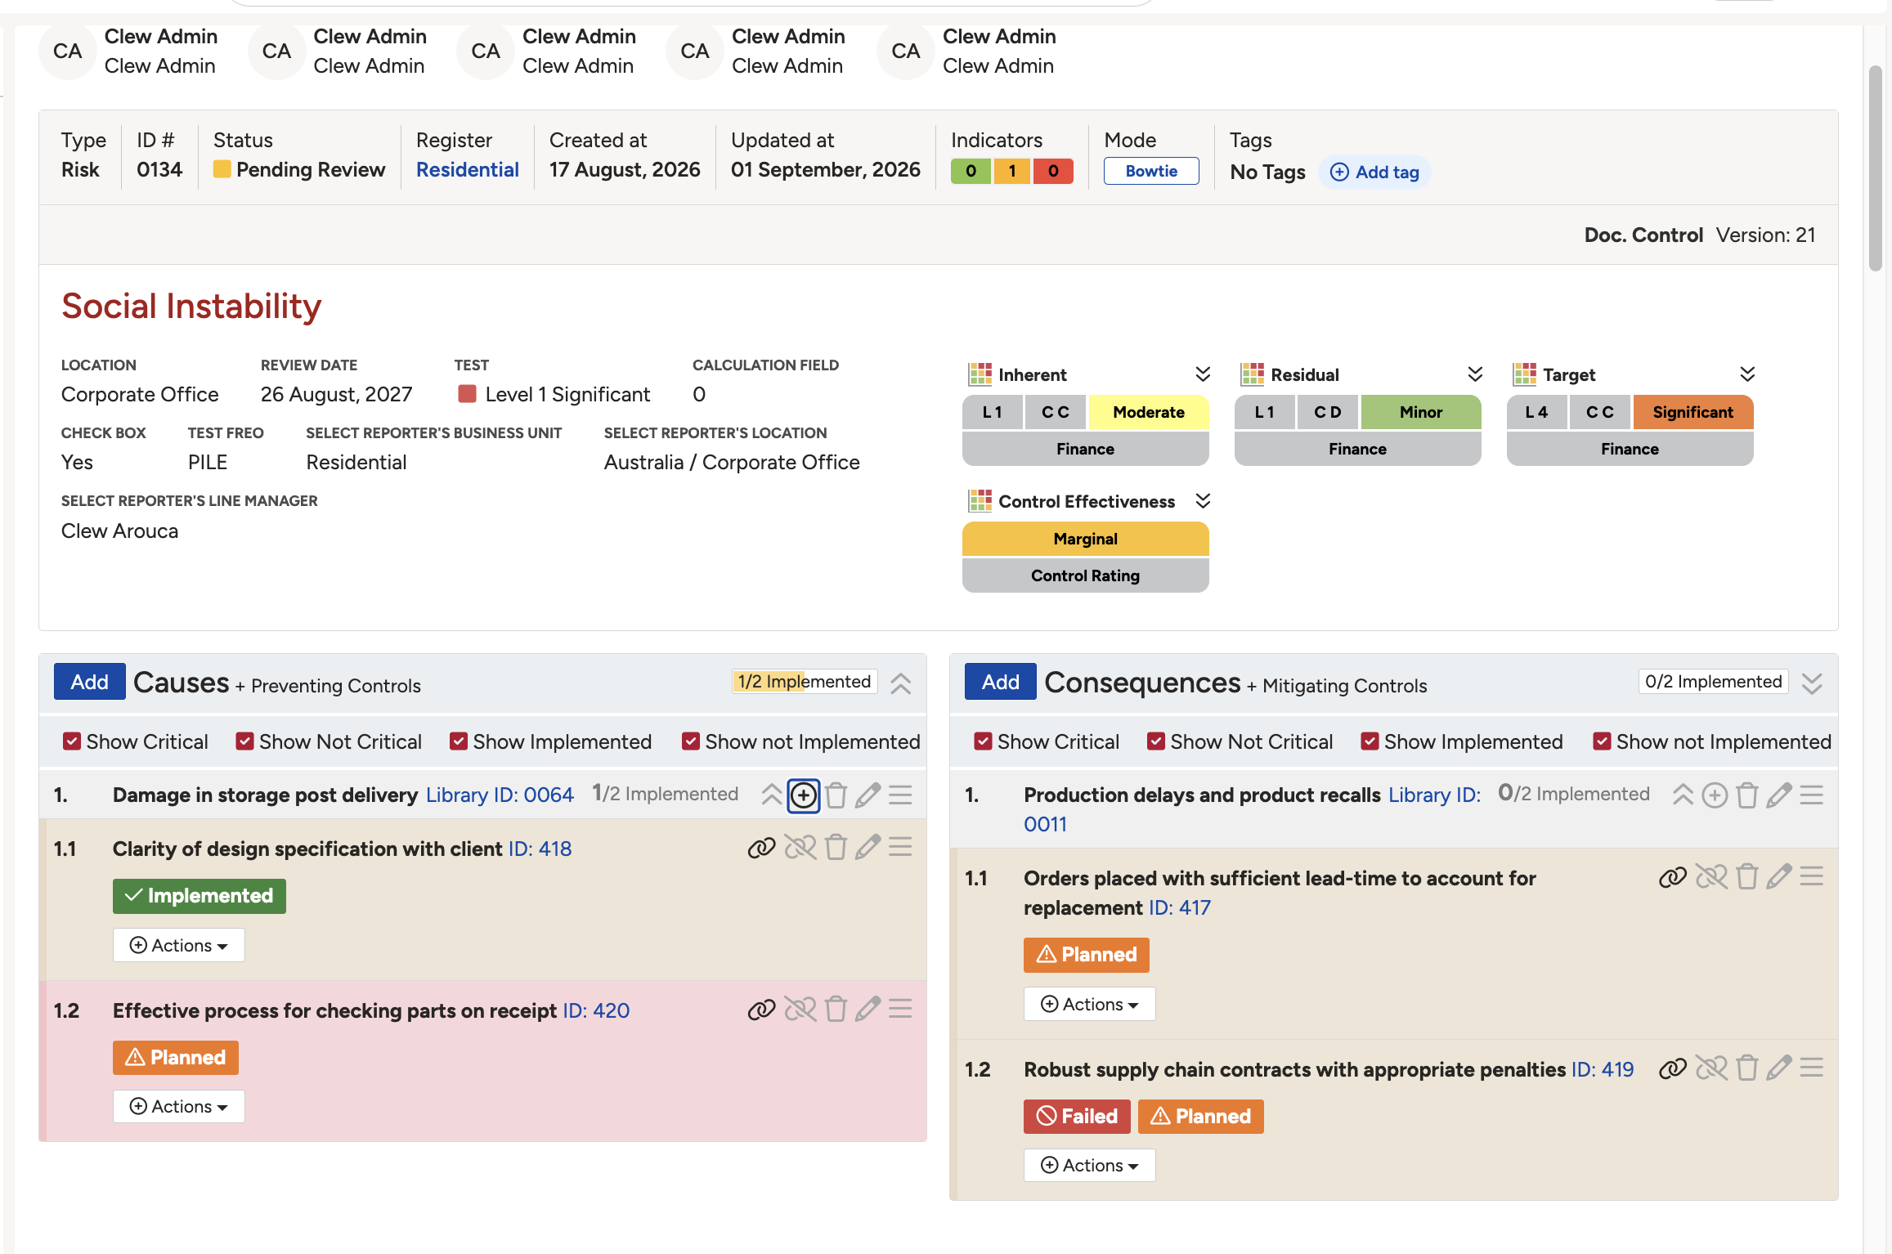1892x1254 pixels.
Task: Click the Add button for Consequences
Action: coord(1001,682)
